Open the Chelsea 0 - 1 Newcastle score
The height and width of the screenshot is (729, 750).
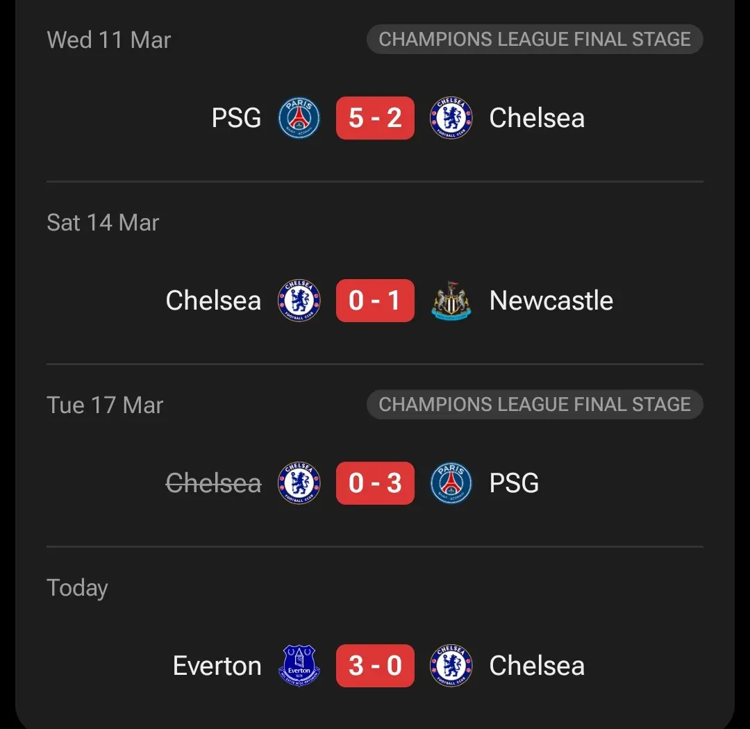[375, 301]
